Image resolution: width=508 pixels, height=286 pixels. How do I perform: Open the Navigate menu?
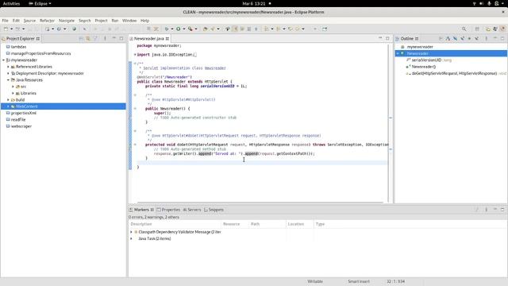67,21
